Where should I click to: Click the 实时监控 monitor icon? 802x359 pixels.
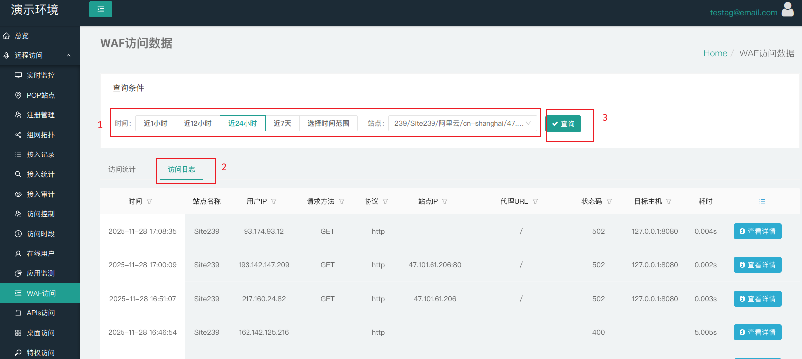[x=18, y=75]
